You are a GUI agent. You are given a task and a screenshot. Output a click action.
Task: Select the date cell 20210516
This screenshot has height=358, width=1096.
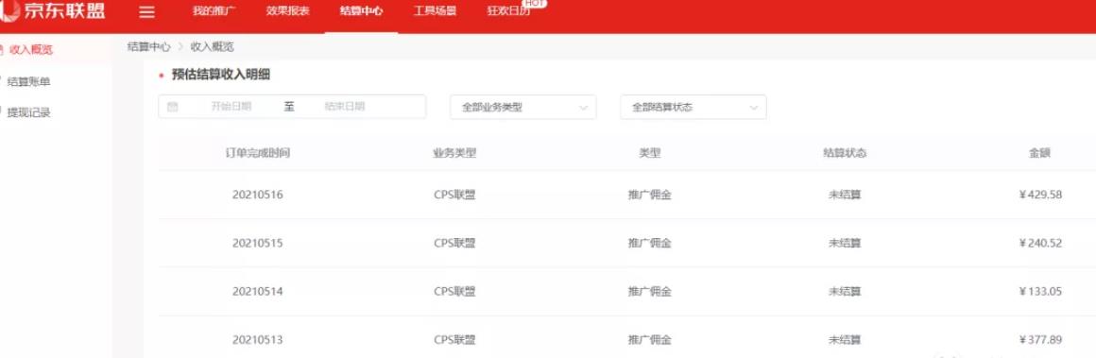(257, 196)
